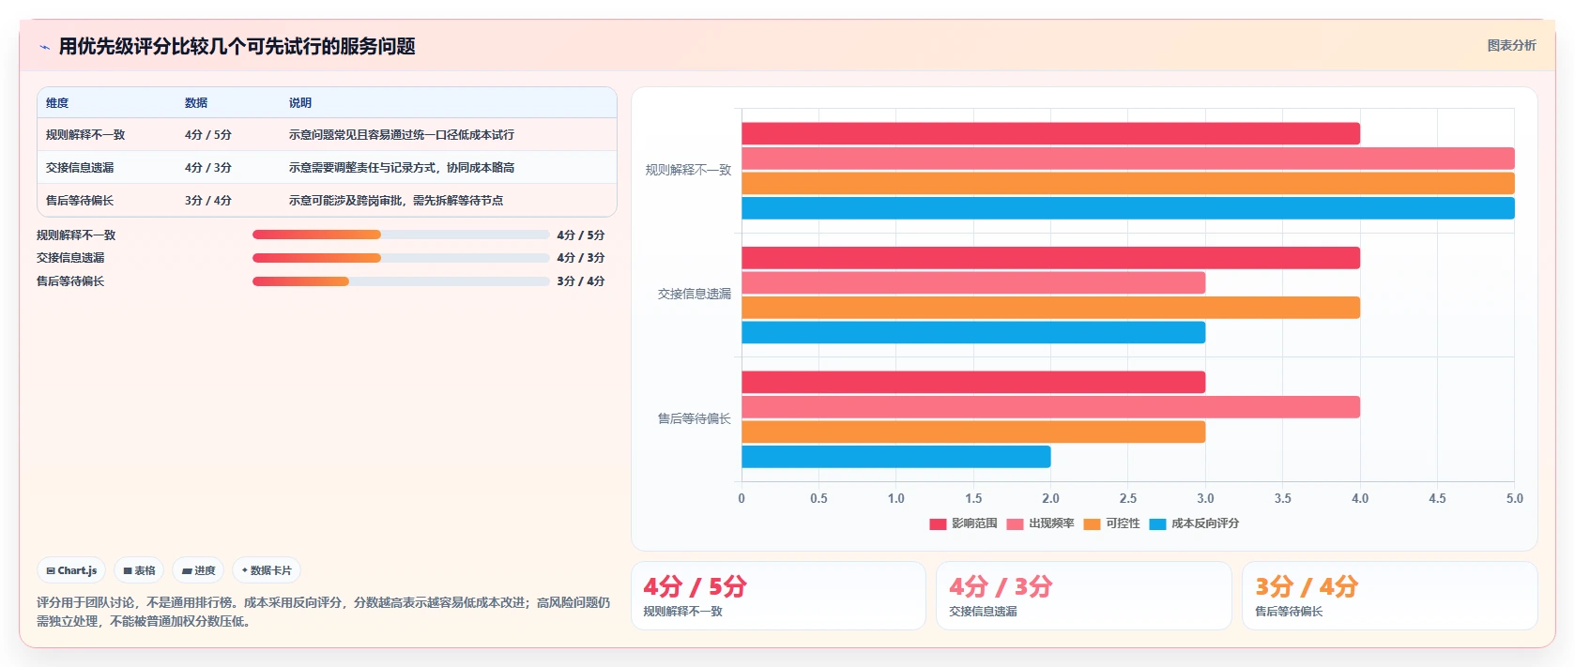Click the progress bar for 售后等待偏长
This screenshot has width=1575, height=667.
click(401, 281)
